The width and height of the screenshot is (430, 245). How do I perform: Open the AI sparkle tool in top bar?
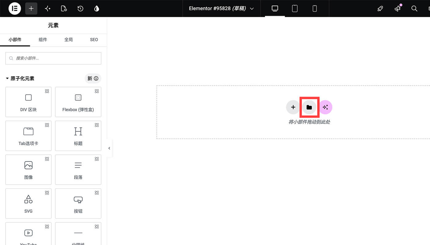click(x=48, y=9)
